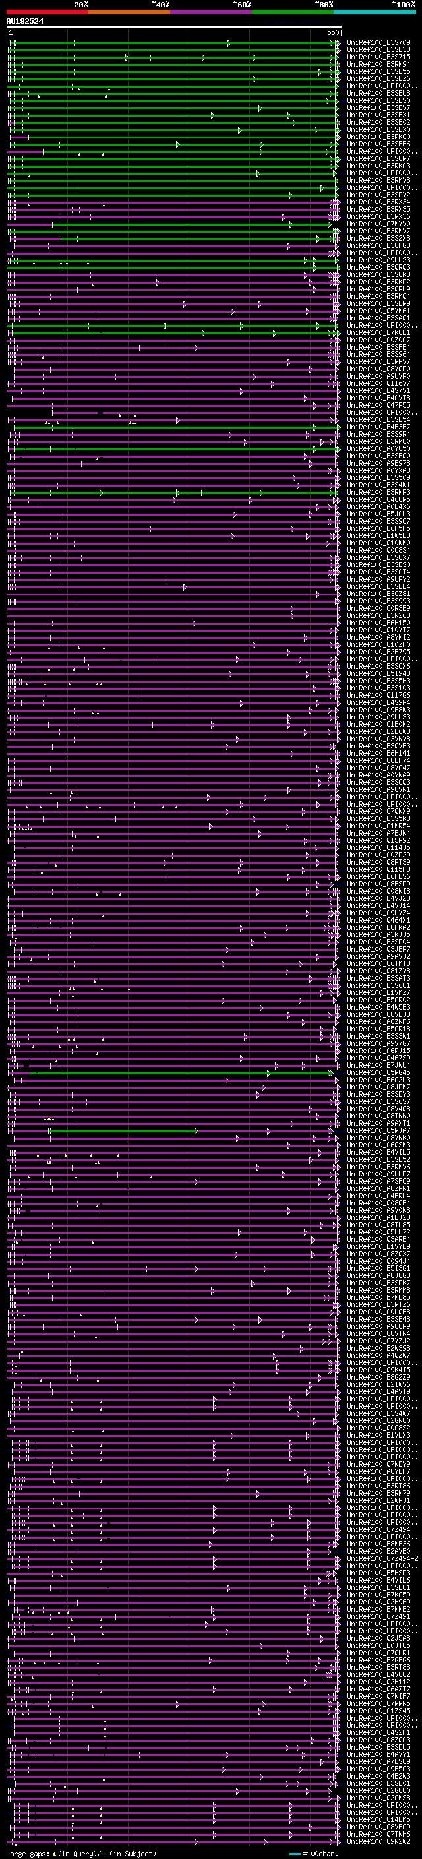The image size is (422, 1859).
Task: Select hit label UniRef100_B3SCR7
Action: coord(378,159)
